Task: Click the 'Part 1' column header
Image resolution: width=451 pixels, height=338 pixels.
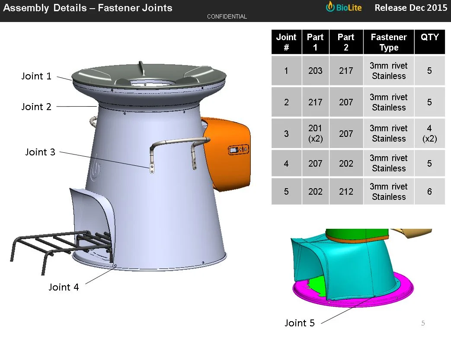Action: [x=315, y=42]
